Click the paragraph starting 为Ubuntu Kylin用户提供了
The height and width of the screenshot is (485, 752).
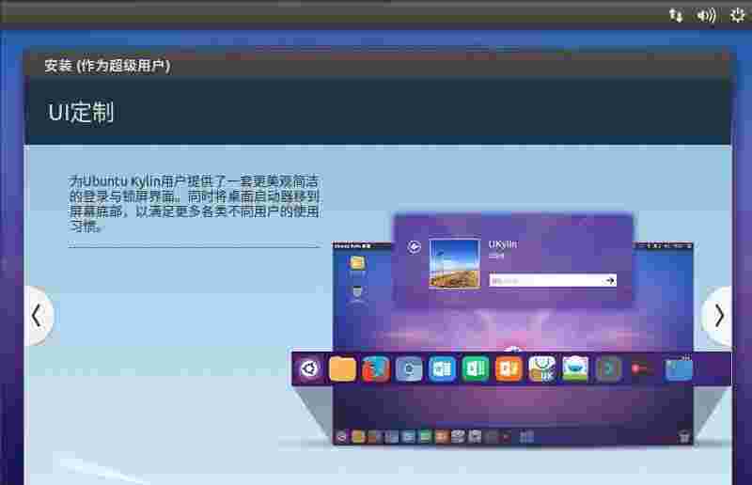coord(194,203)
